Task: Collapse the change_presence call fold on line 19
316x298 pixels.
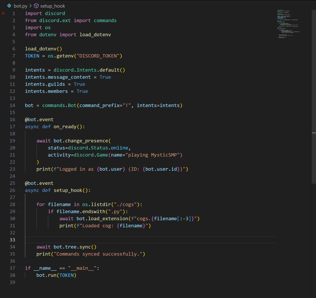Action: pos(20,141)
